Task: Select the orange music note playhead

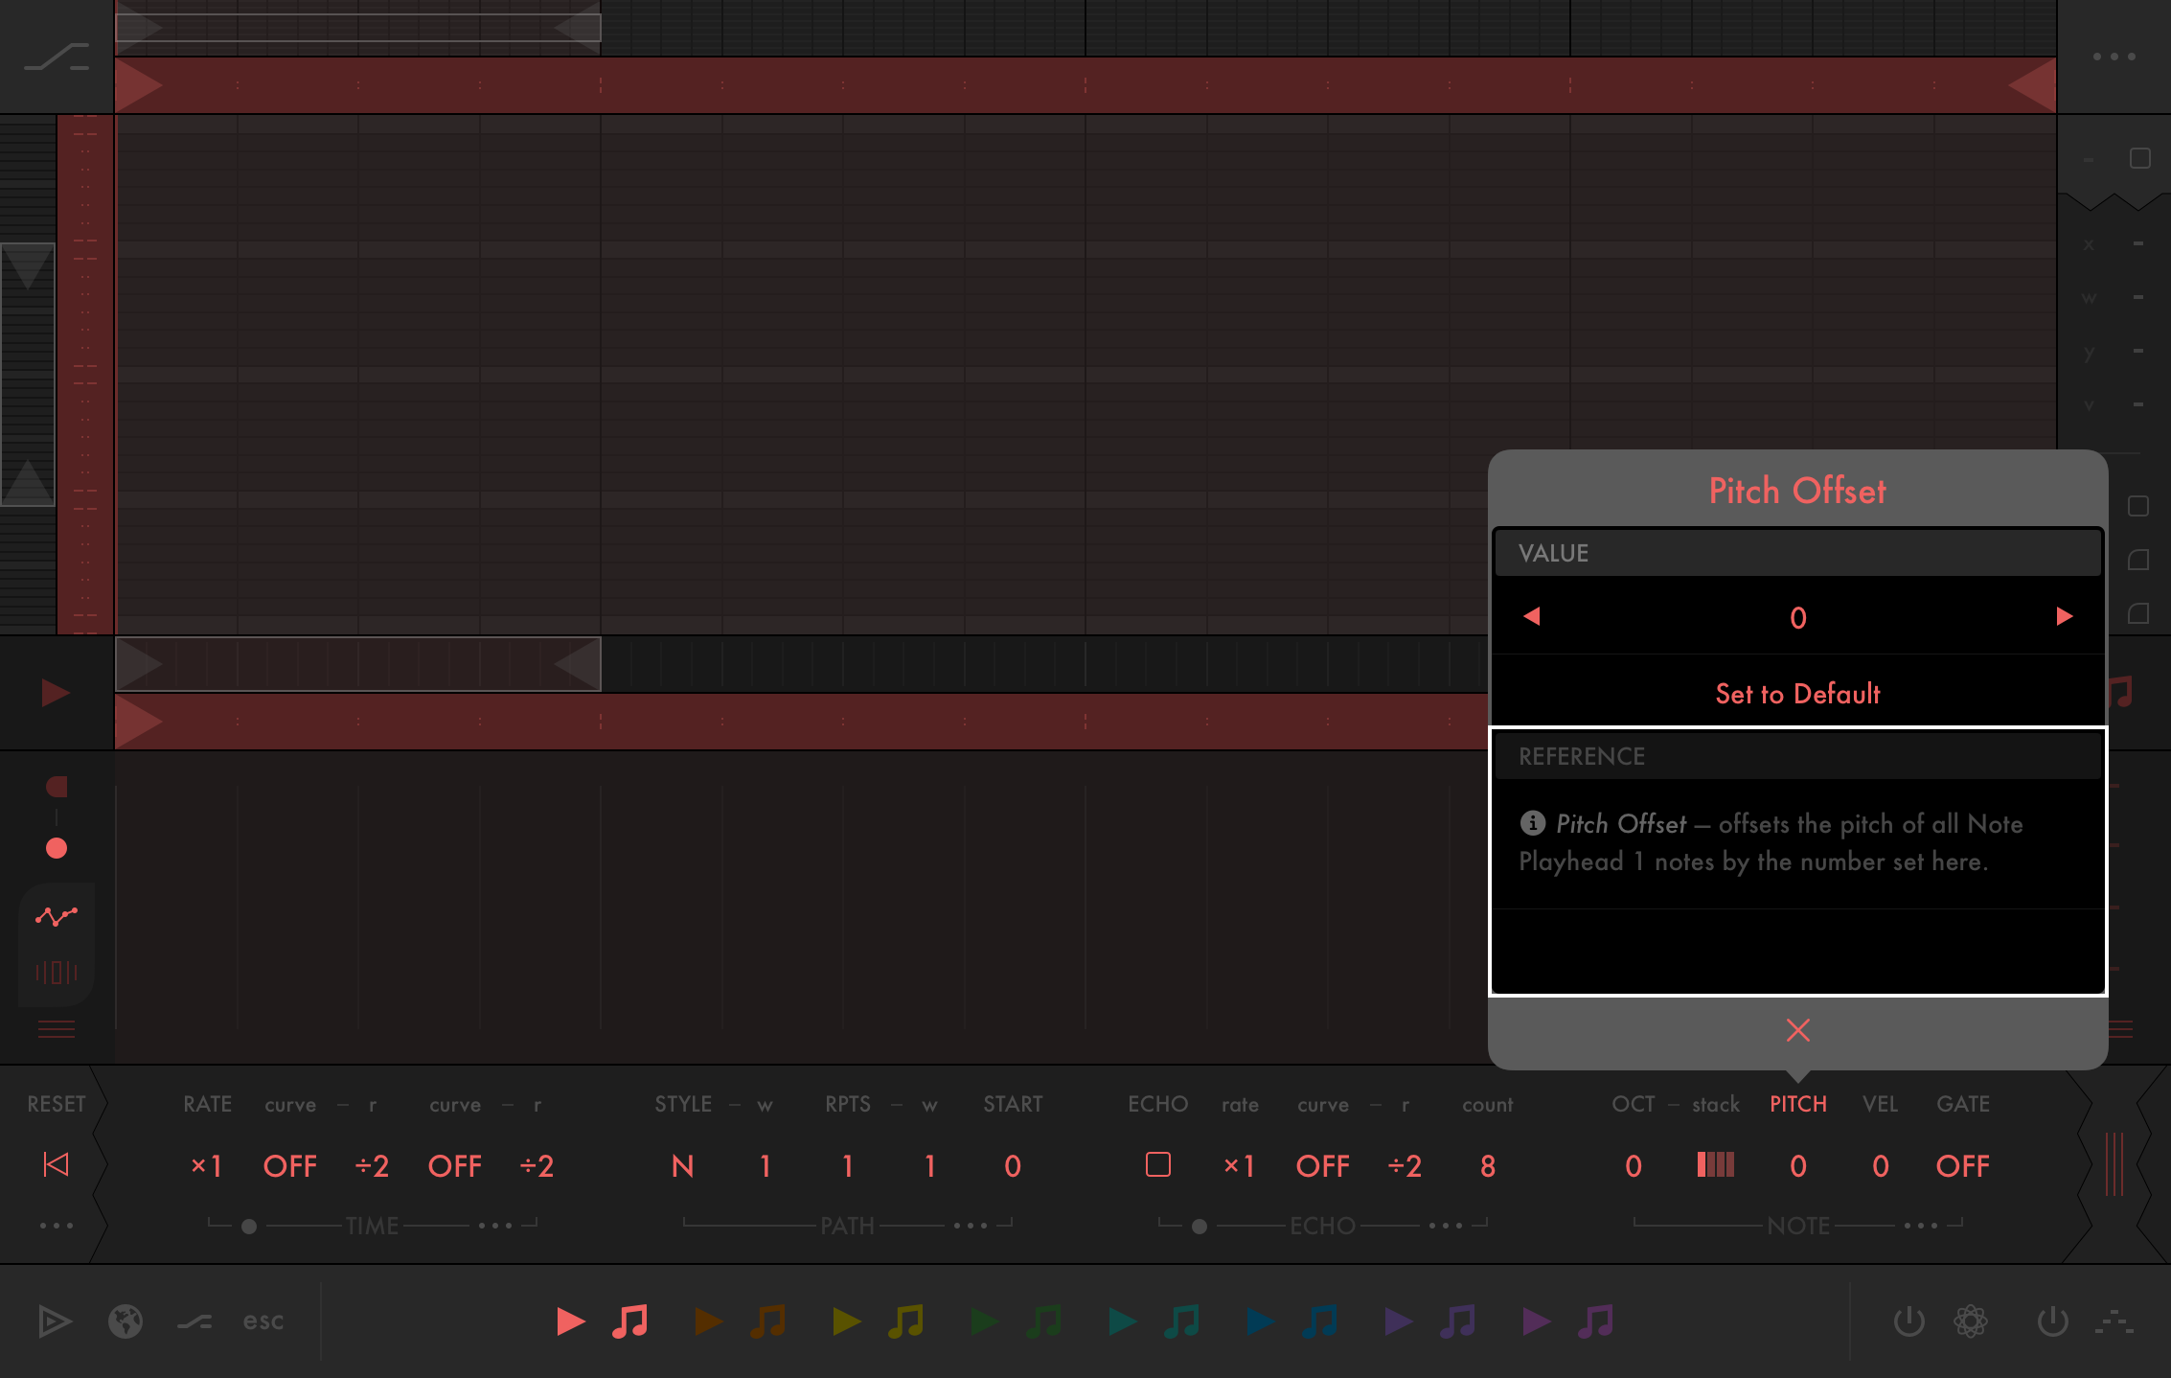Action: coord(768,1321)
